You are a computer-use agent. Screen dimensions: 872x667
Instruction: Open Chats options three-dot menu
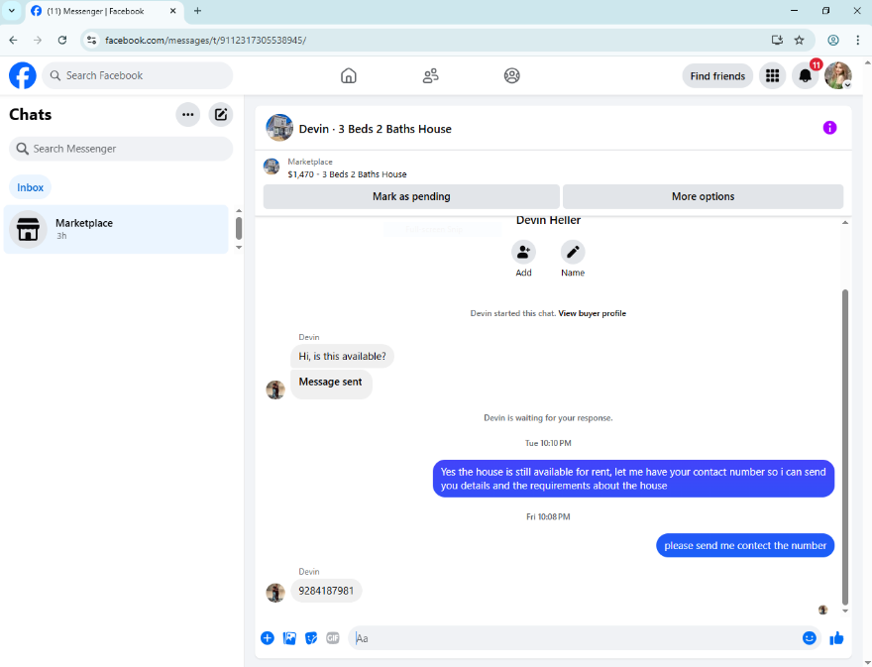point(188,115)
